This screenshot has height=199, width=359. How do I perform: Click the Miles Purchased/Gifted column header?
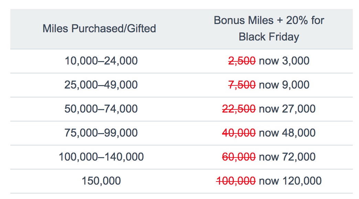(99, 28)
